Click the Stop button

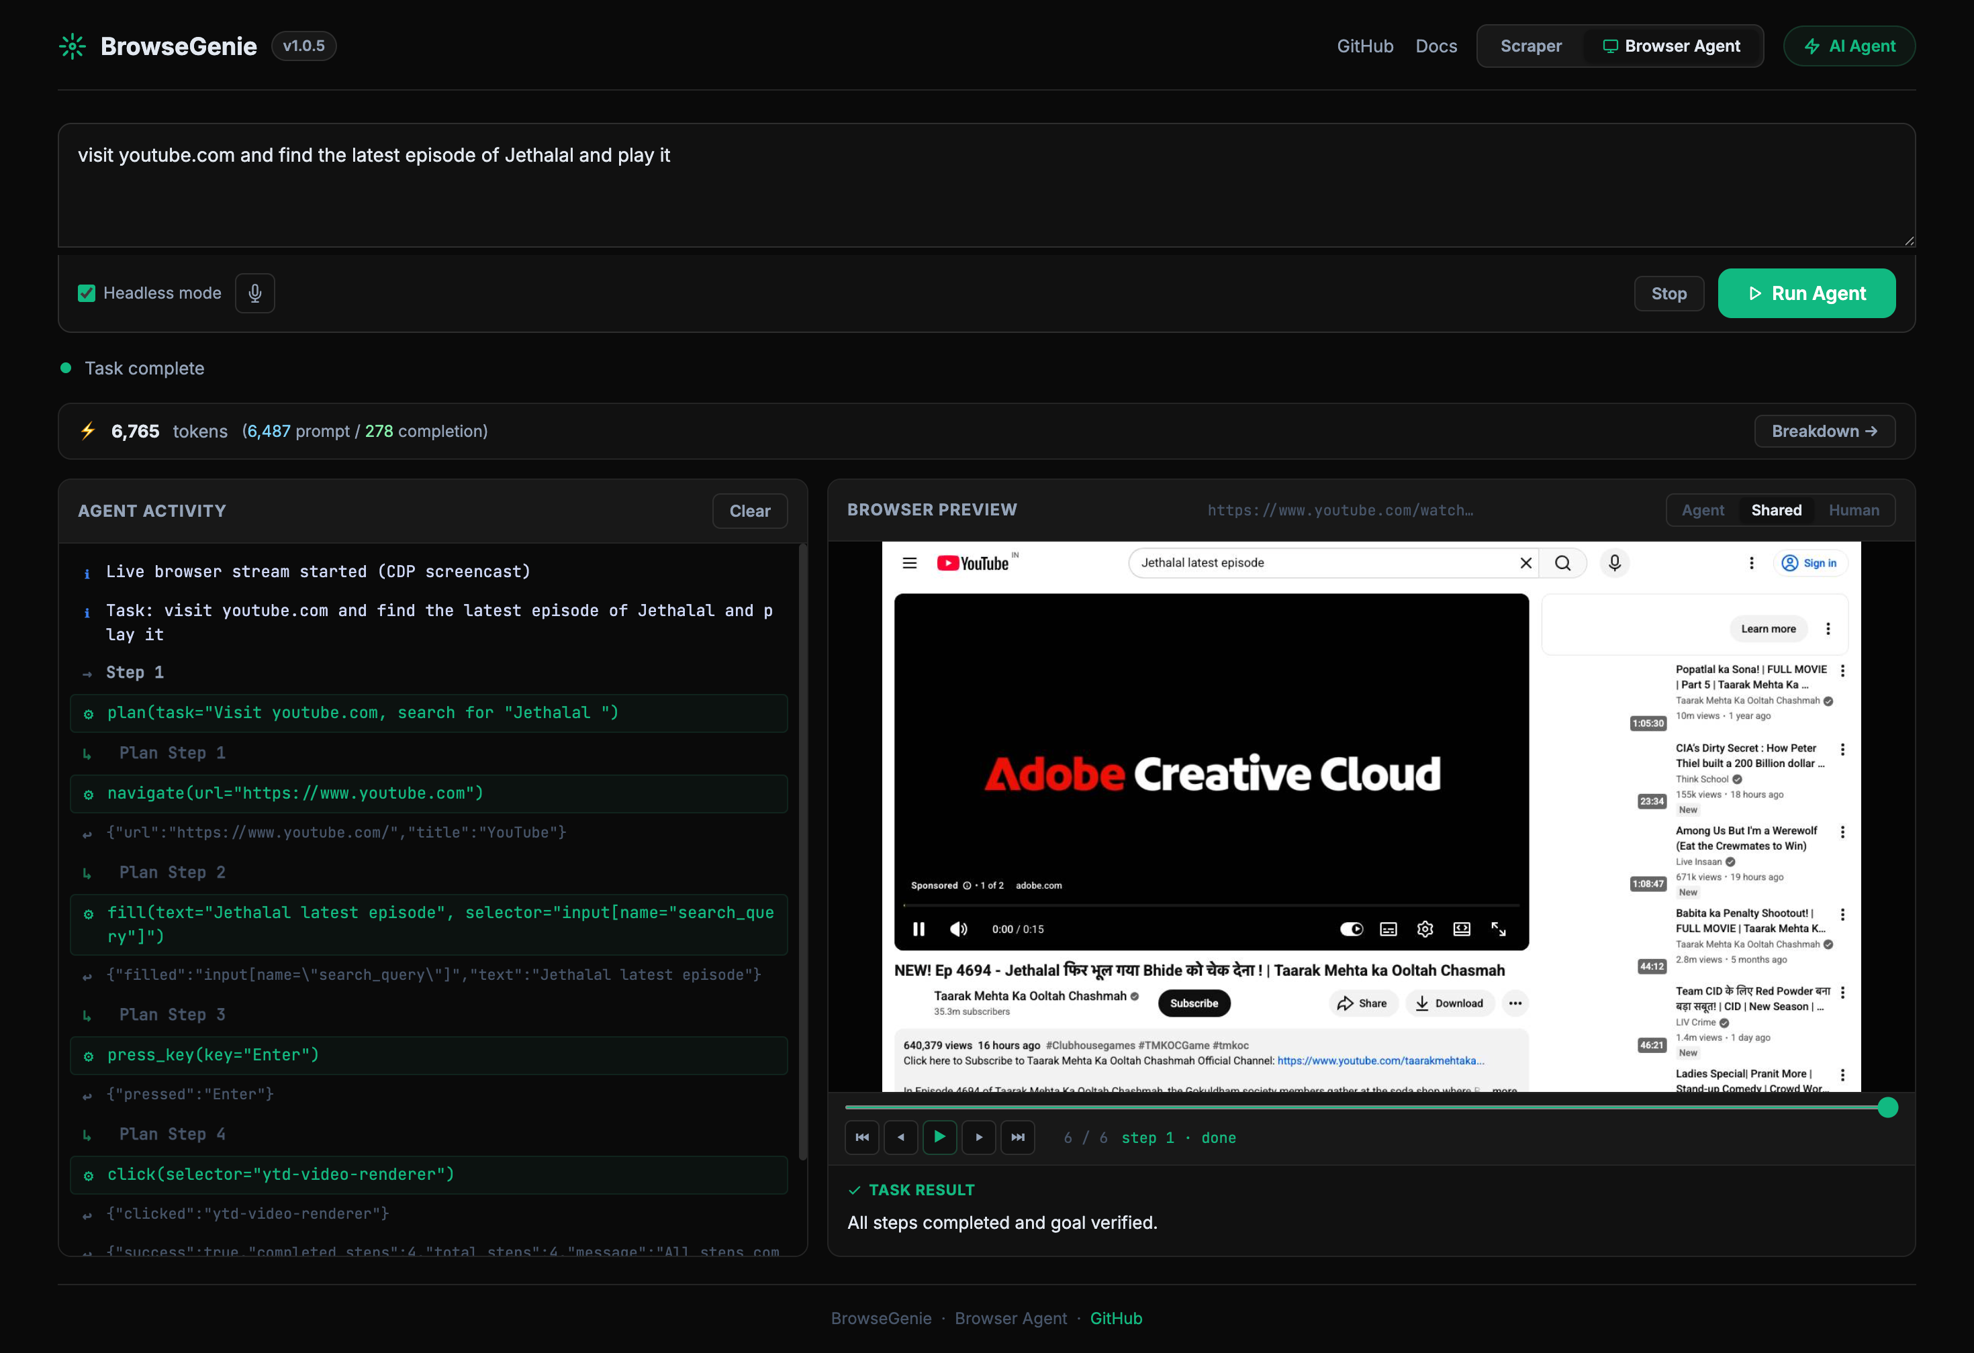tap(1668, 293)
